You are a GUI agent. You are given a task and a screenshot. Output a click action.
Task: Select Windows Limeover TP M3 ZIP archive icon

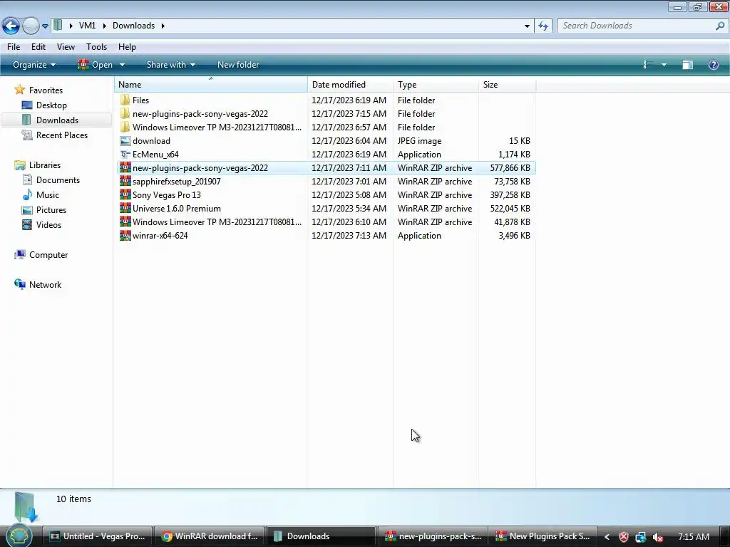tap(125, 222)
